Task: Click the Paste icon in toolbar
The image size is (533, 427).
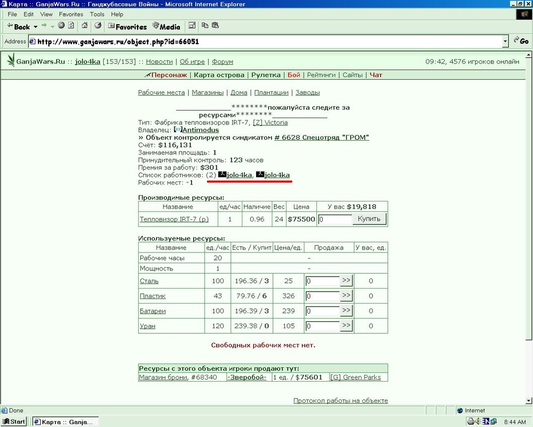Action: click(215, 25)
